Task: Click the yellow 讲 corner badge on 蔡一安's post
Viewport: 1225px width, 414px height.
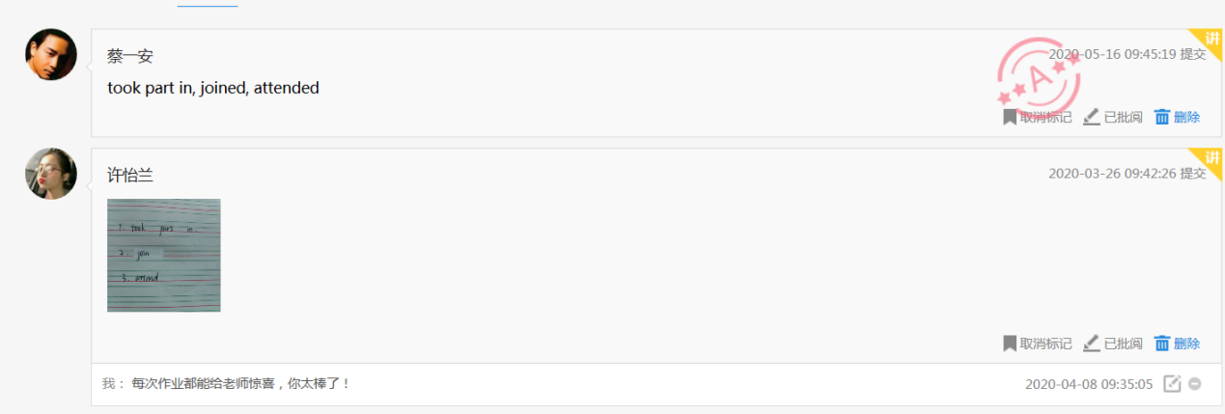Action: 1212,38
